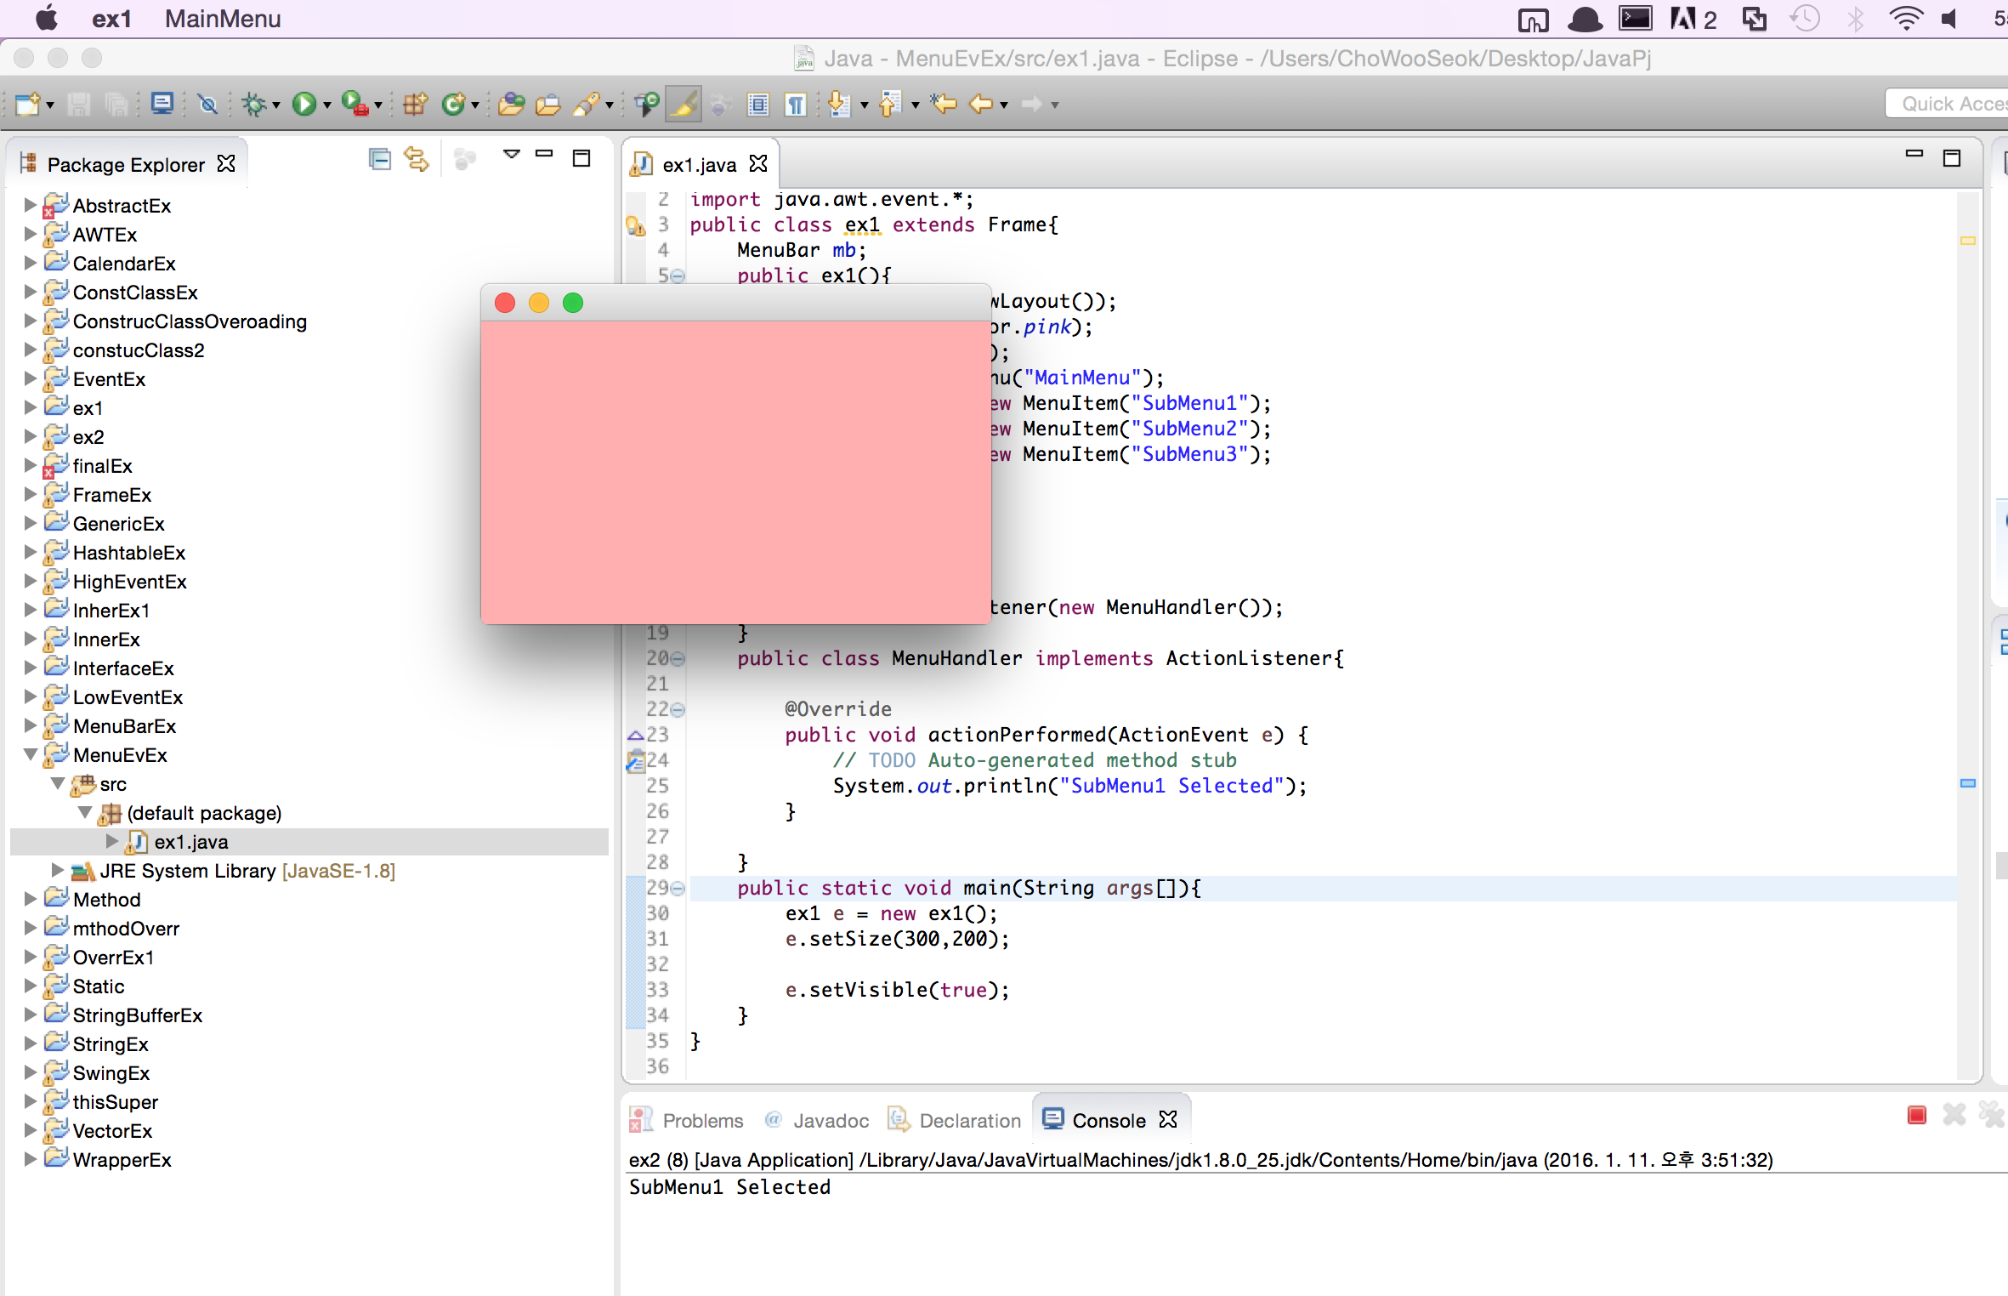Click the pink area of the Java frame
Viewport: 2008px width, 1296px height.
tap(735, 472)
